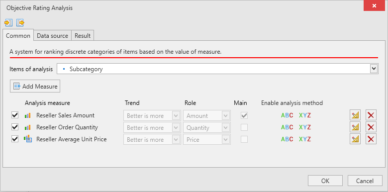Delete the Reseller Sales Amount measure

tap(371, 115)
